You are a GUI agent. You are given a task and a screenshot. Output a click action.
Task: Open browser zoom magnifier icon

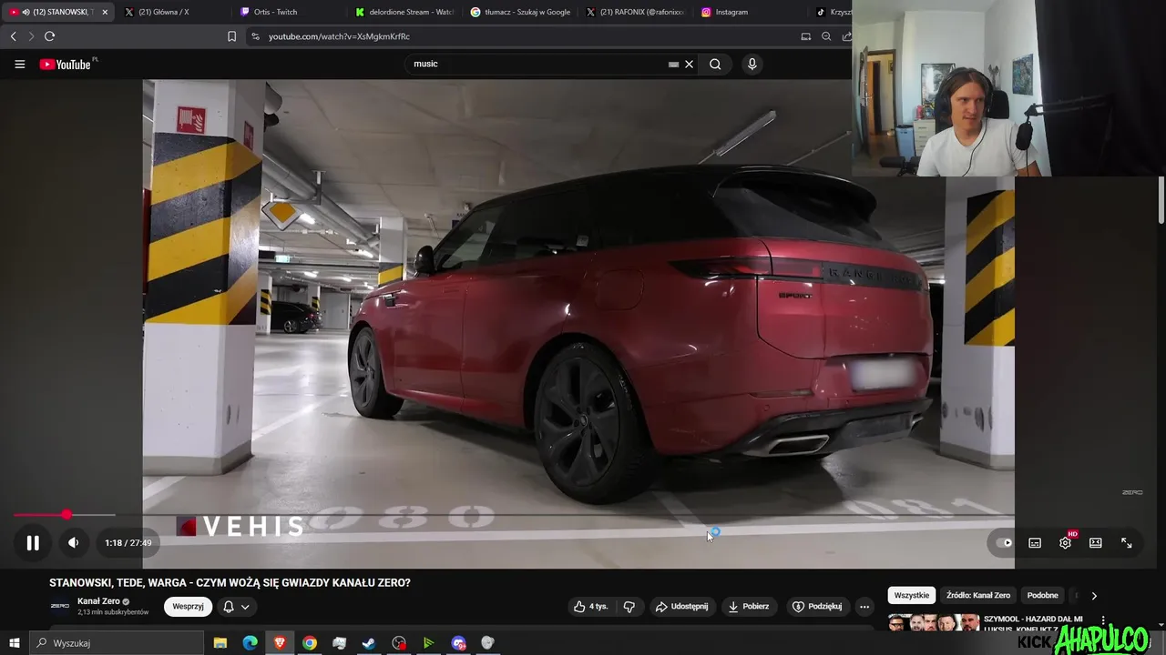(826, 36)
